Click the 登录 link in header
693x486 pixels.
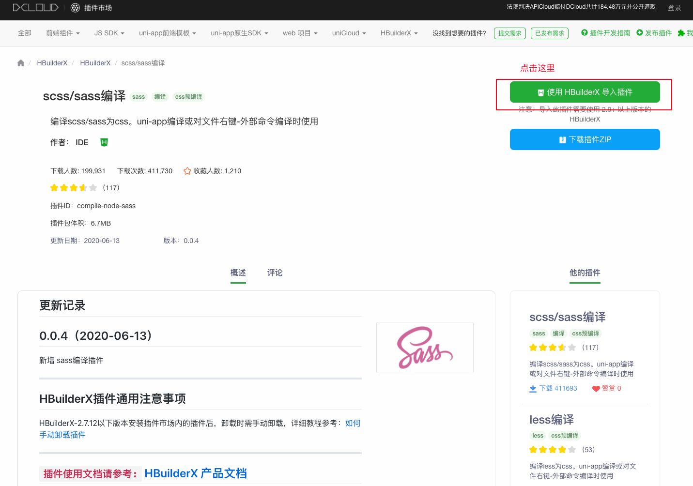click(674, 8)
